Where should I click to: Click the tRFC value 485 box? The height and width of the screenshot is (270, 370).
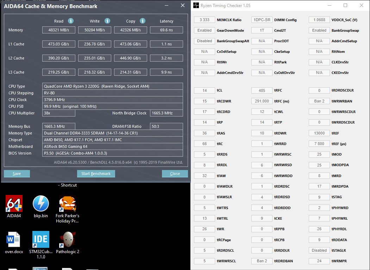pos(262,90)
